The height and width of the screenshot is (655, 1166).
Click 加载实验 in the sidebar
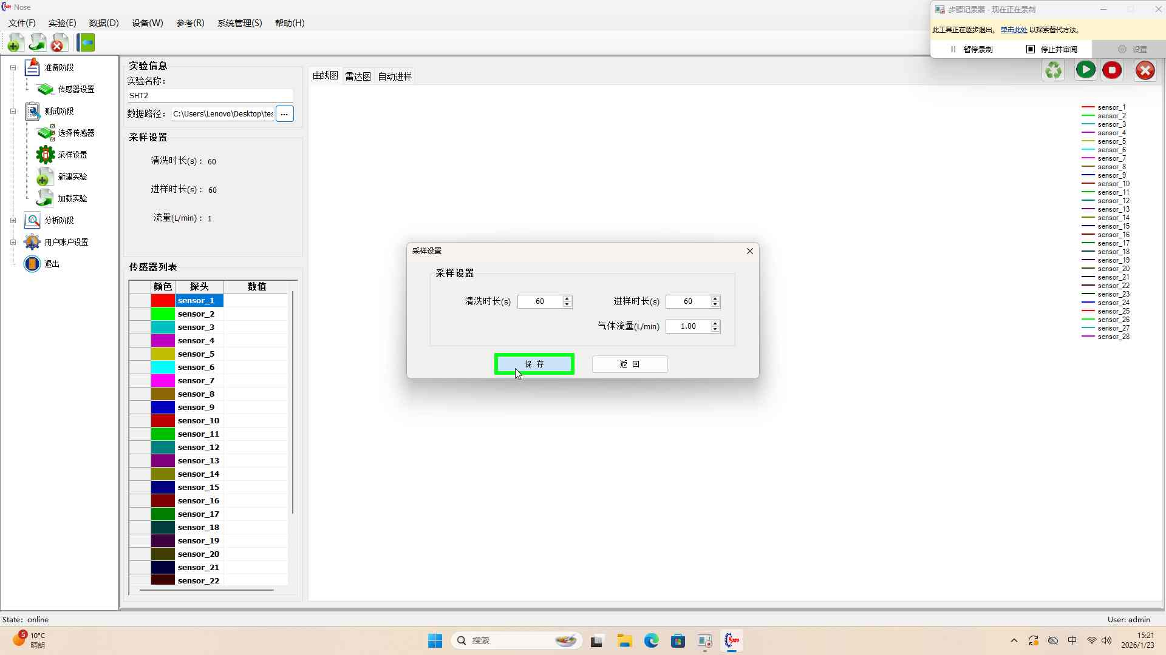click(72, 198)
